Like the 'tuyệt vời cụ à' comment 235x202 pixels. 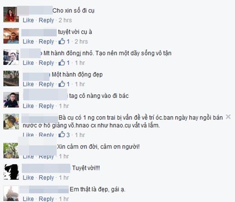point(28,41)
